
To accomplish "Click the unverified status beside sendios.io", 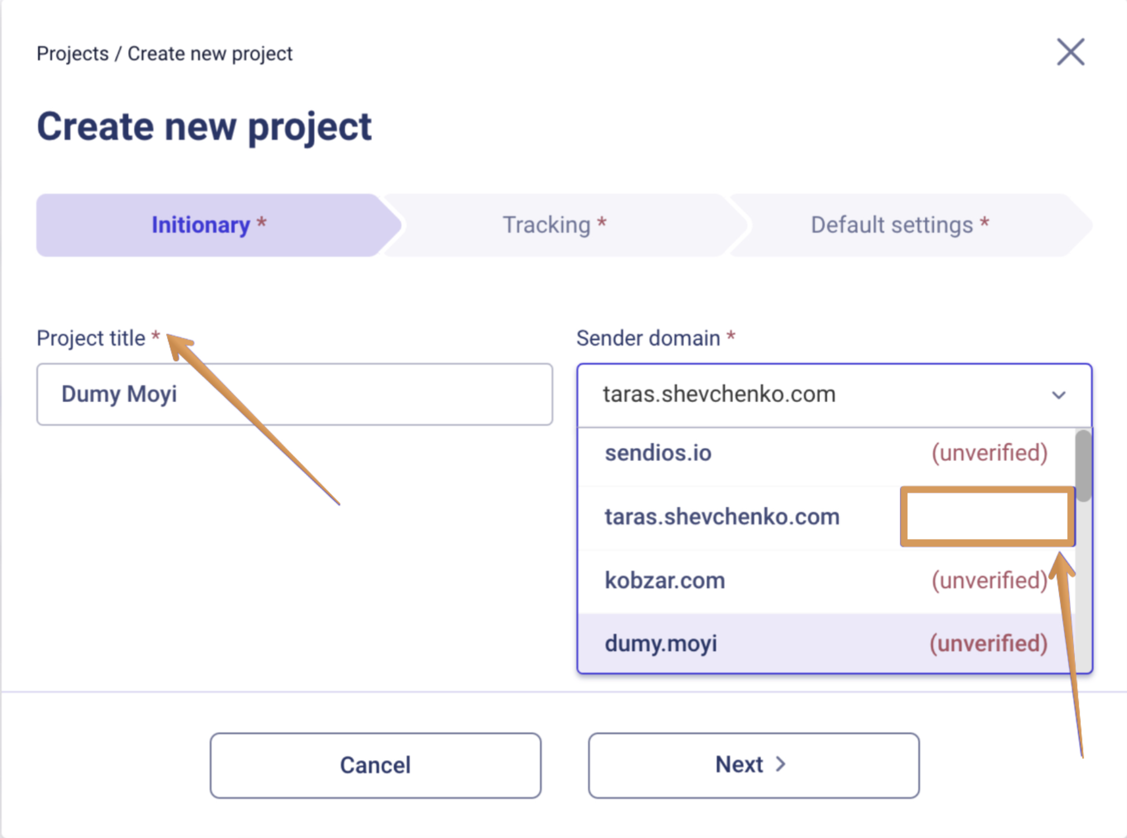I will click(989, 453).
